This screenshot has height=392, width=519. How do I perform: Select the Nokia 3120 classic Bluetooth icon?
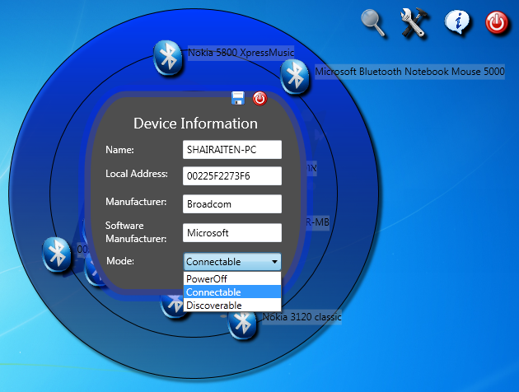[243, 324]
